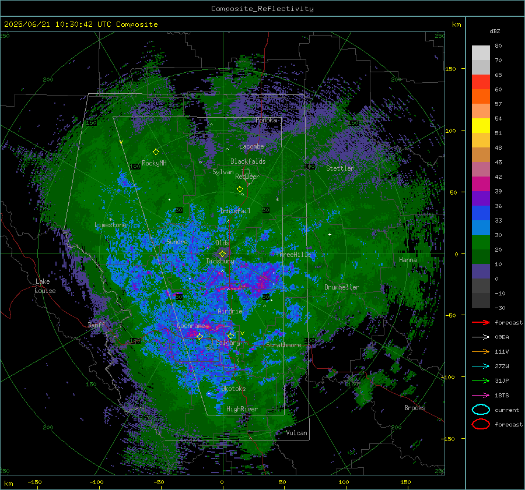Click the yellow radar marker at Olds/Didsbury
This screenshot has width=525, height=490.
(222, 254)
